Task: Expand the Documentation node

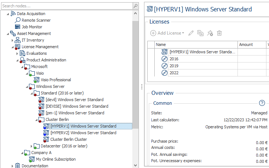Action: (12, 166)
